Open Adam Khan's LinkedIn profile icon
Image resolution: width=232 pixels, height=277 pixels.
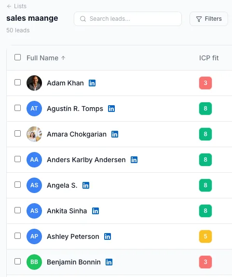[x=92, y=83]
